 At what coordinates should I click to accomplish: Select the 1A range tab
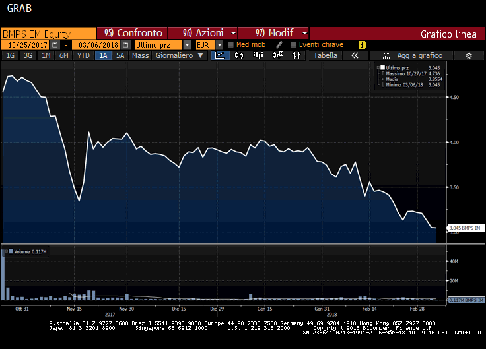pyautogui.click(x=103, y=55)
